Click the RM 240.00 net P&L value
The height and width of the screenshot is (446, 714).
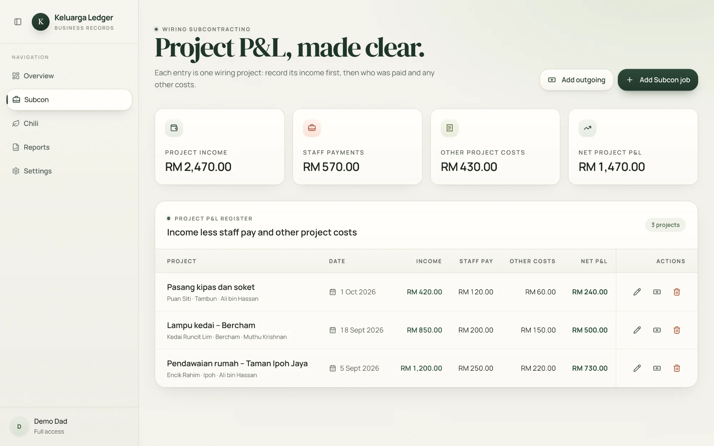click(x=590, y=292)
